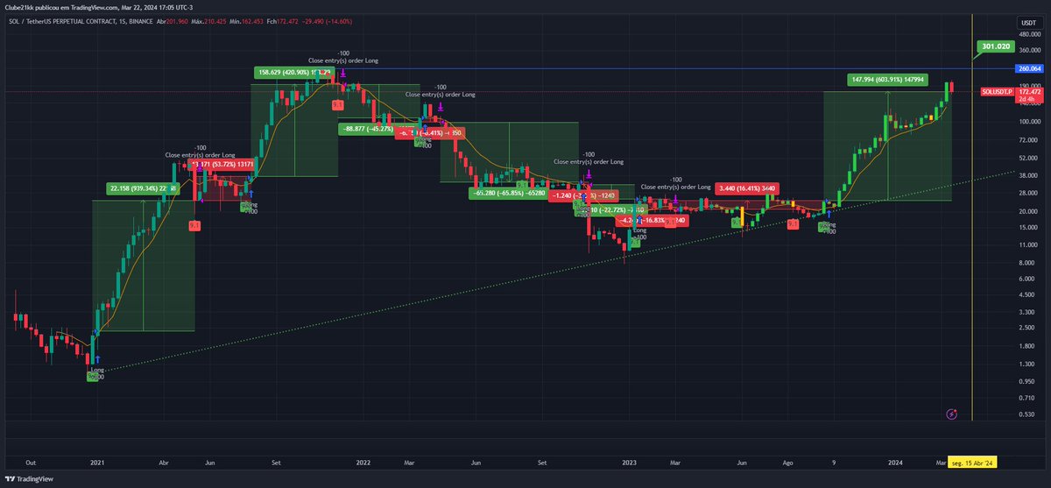The width and height of the screenshot is (1051, 488).
Task: Select the yellow 'seg. 15 Abr '24' date label
Action: (972, 461)
